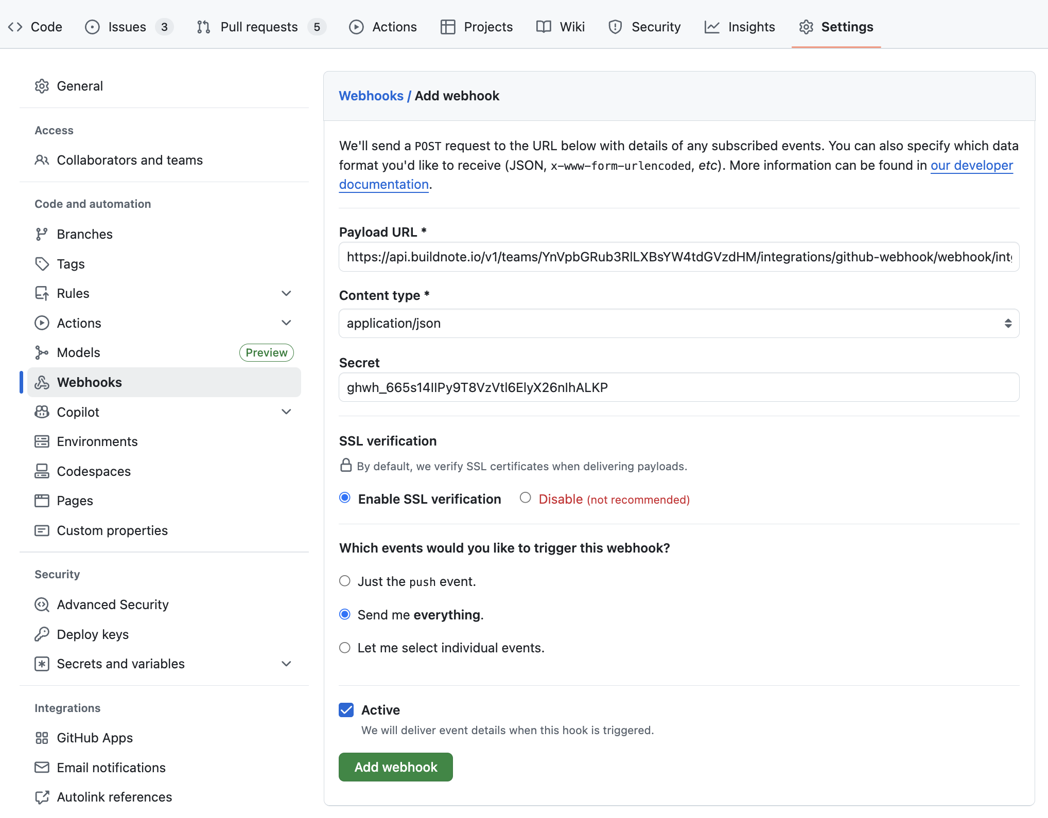Click the Projects table icon
This screenshot has height=818, width=1048.
point(448,27)
